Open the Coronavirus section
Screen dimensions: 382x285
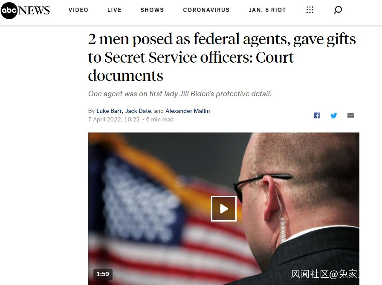click(x=206, y=10)
